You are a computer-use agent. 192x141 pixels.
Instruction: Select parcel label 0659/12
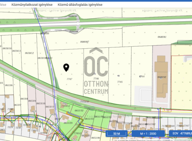(x=29, y=53)
